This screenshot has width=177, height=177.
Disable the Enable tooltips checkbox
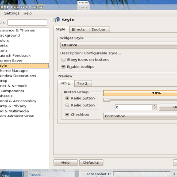pyautogui.click(x=63, y=67)
